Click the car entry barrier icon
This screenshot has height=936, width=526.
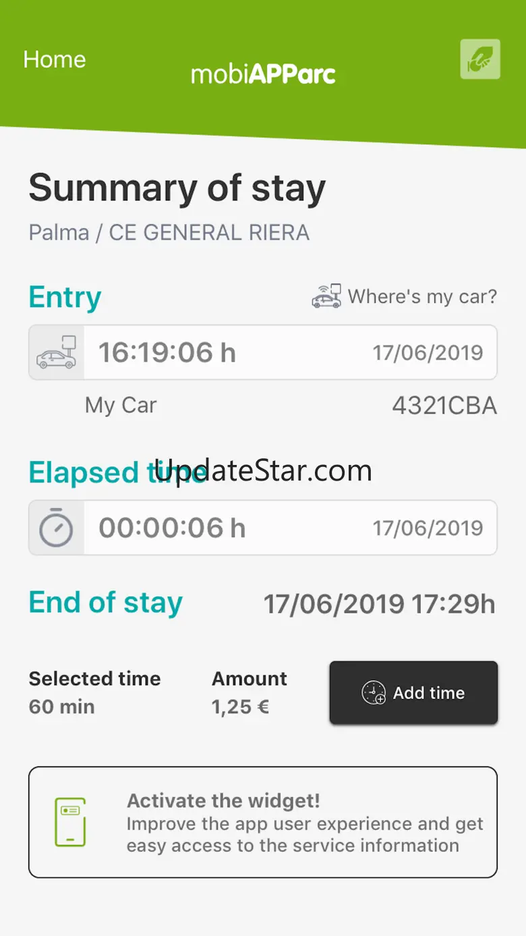tap(57, 352)
